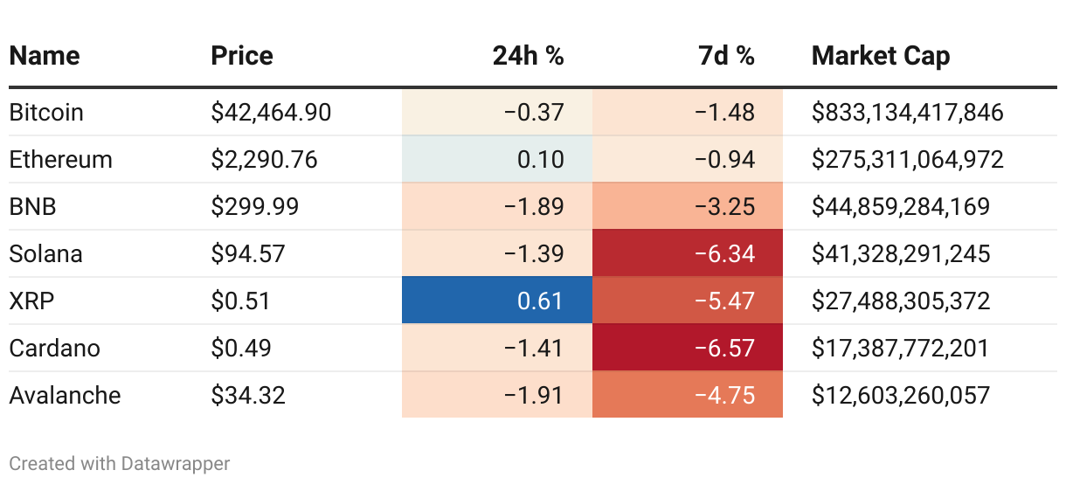Screen dimensions: 1066x484
Task: Click the blue XRP 24h cell 0.61
Action: [x=497, y=301]
